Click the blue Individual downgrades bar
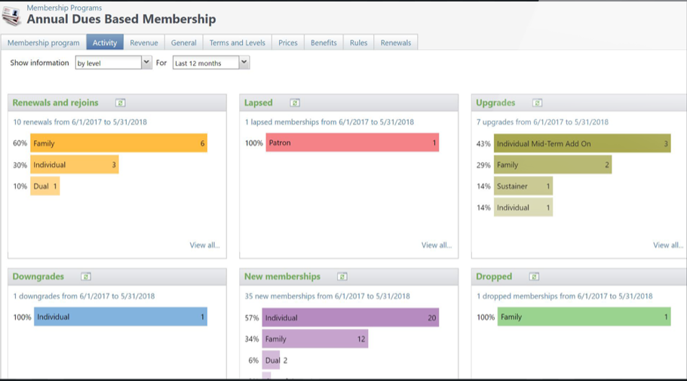Viewport: 687px width, 381px height. [118, 317]
